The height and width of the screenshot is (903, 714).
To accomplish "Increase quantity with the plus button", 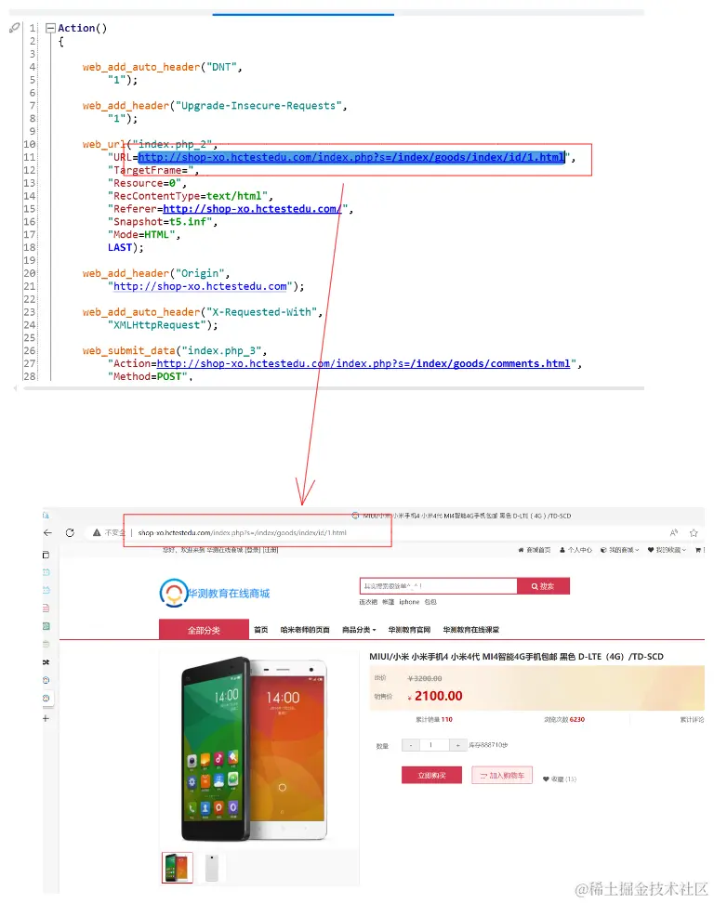I will click(x=457, y=745).
